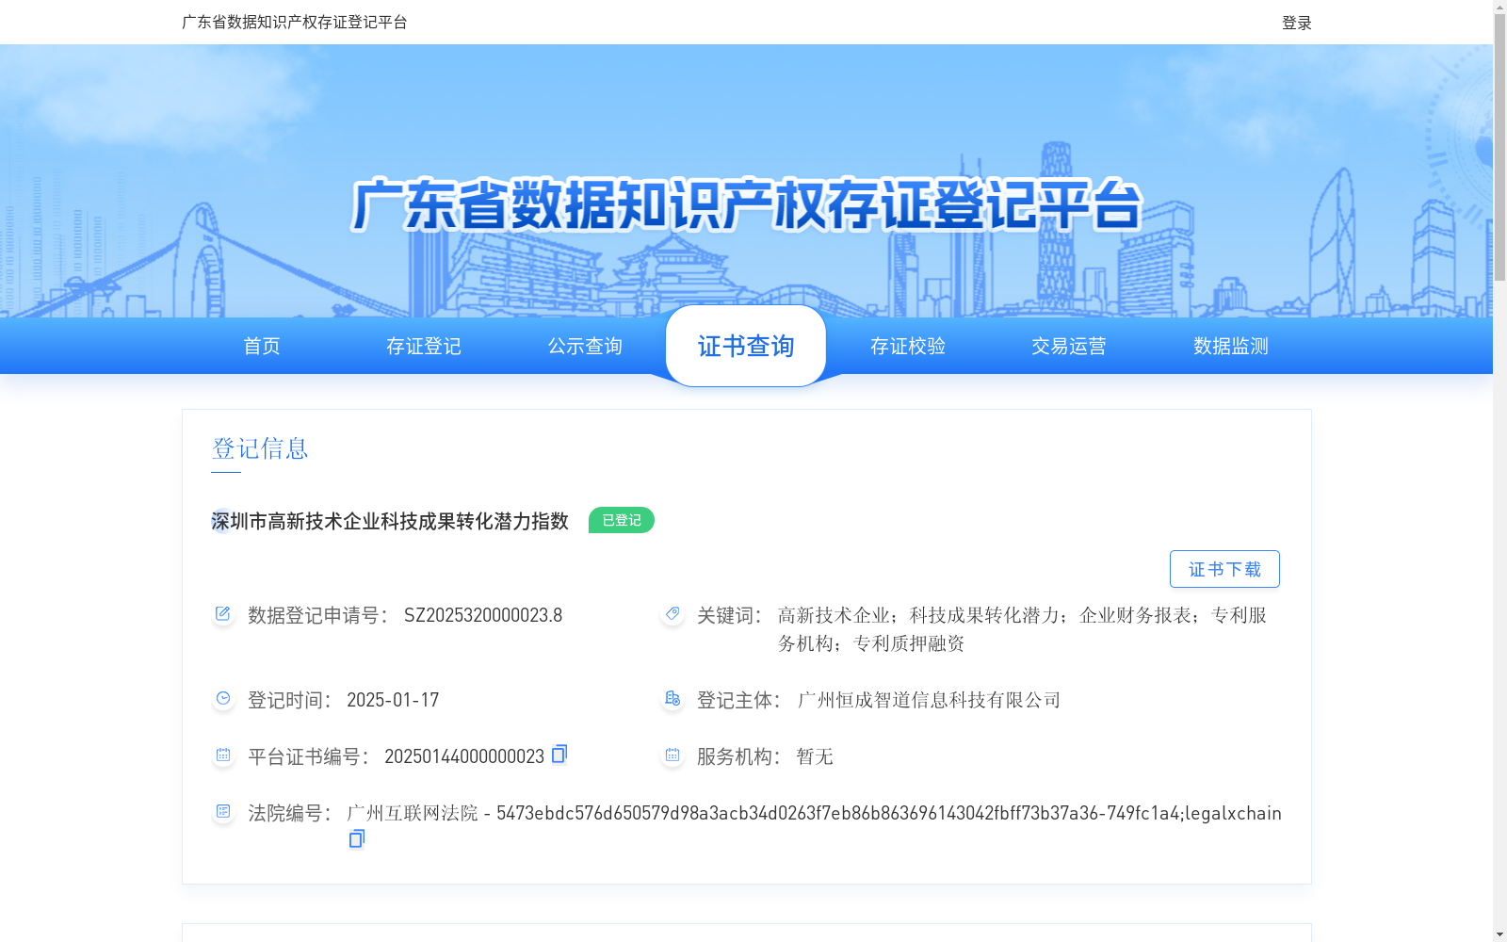Viewport: 1507px width, 942px height.
Task: Click the scrollbar down arrow
Action: pos(1499,934)
